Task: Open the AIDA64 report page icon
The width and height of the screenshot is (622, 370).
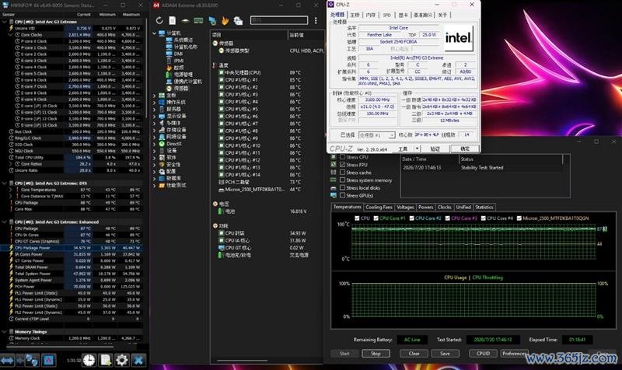Action: [x=172, y=20]
